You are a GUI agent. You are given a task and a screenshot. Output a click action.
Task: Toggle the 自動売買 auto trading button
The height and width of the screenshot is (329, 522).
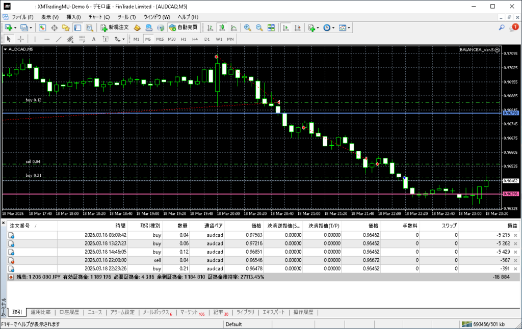(184, 28)
